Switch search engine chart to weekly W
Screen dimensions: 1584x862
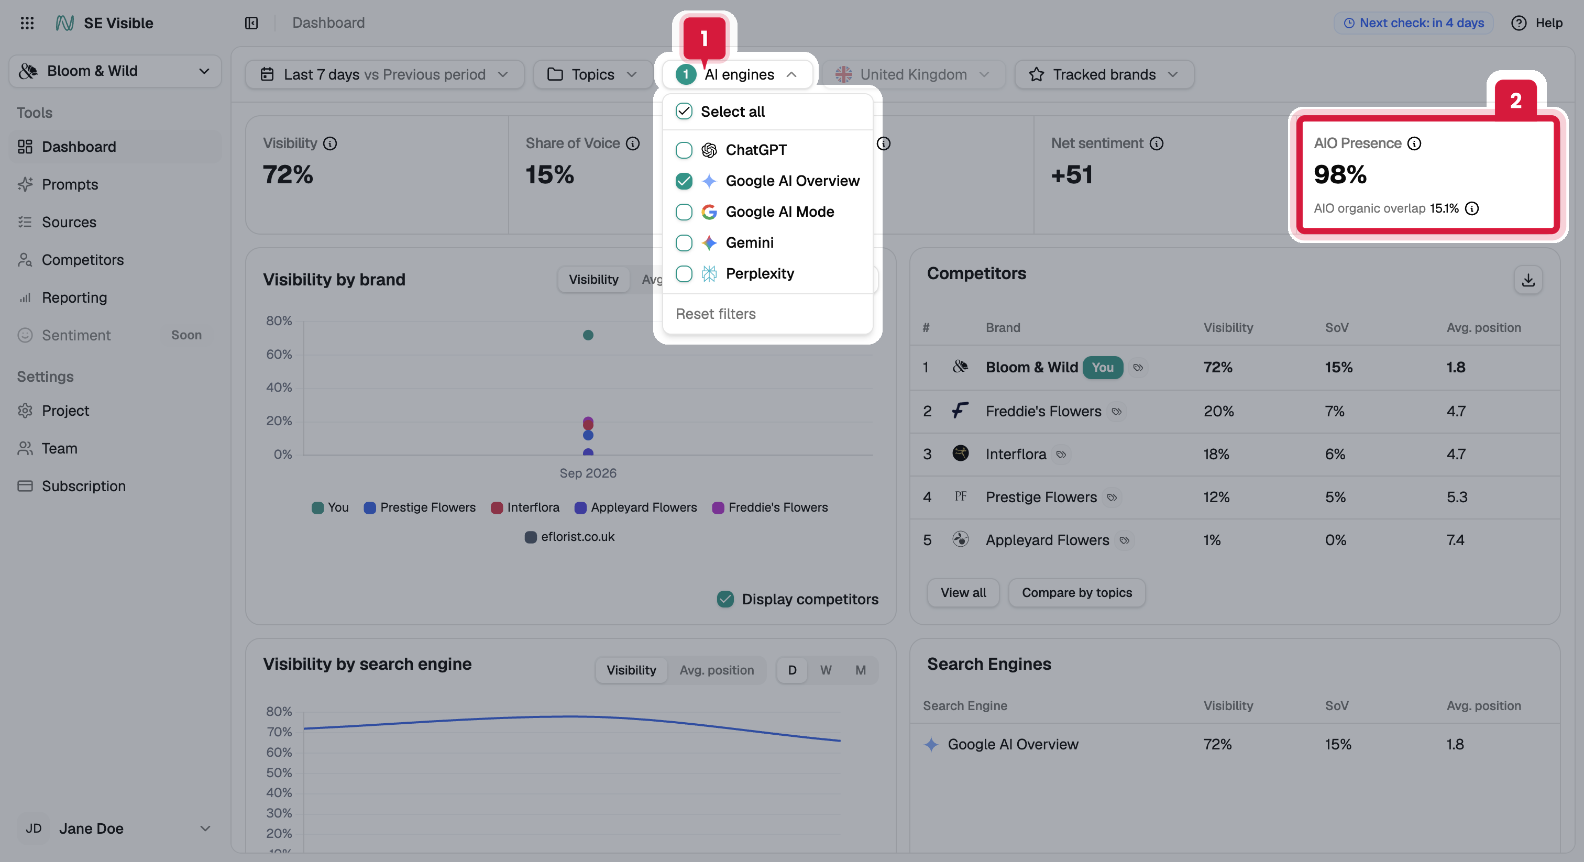pos(825,670)
